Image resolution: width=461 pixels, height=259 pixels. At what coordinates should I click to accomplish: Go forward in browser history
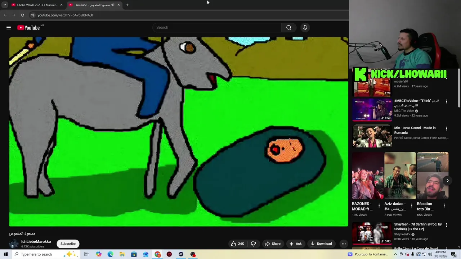click(x=14, y=15)
